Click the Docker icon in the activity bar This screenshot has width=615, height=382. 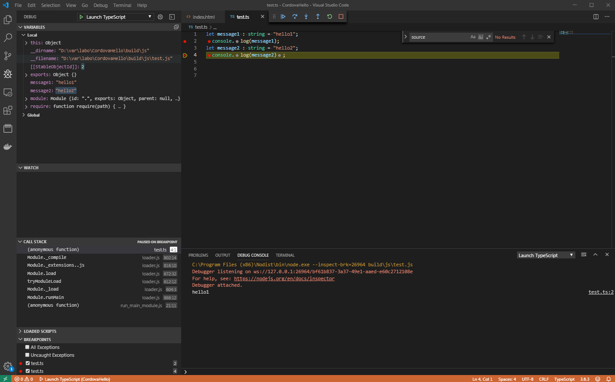pyautogui.click(x=7, y=146)
